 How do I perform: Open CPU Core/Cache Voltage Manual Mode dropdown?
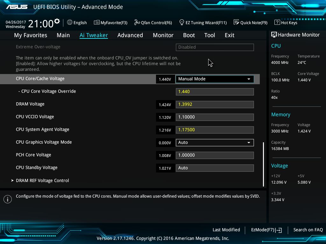click(x=215, y=79)
